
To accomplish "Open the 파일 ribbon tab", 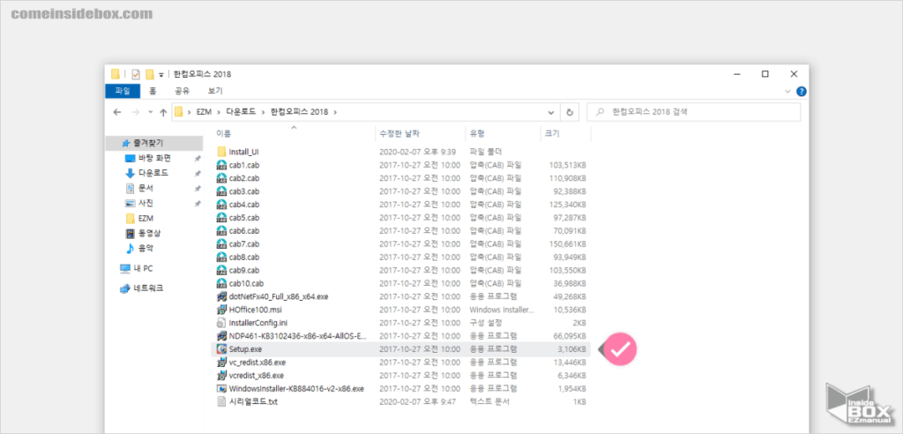I will (123, 91).
